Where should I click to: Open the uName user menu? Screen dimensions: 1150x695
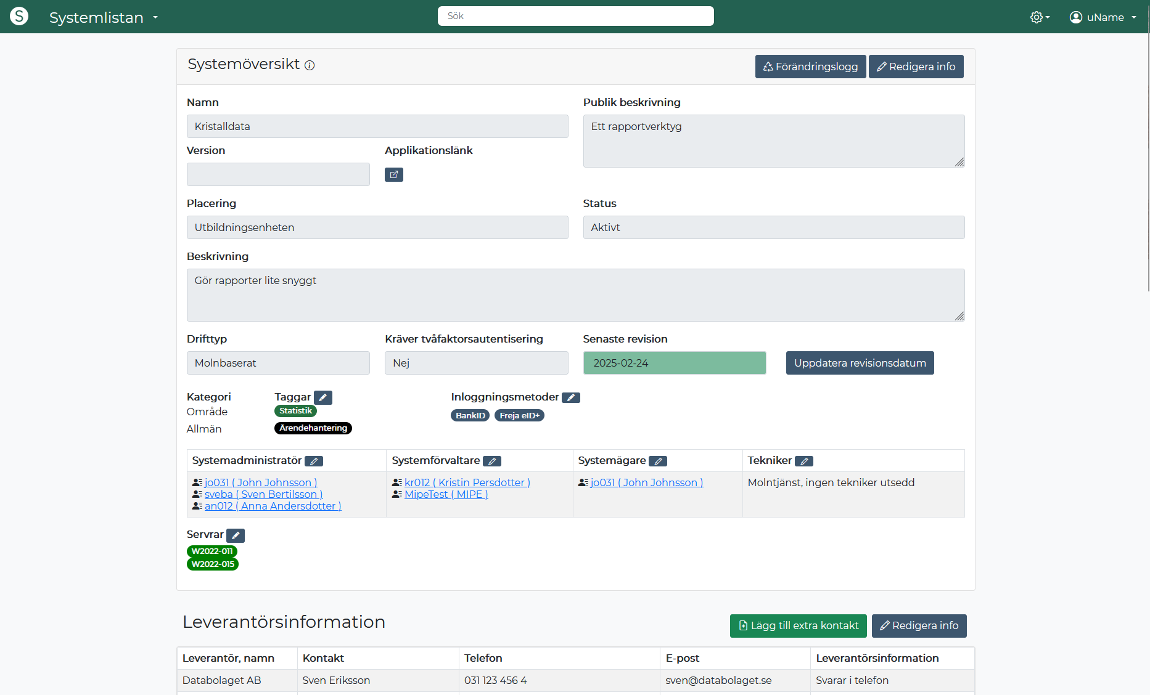coord(1103,17)
